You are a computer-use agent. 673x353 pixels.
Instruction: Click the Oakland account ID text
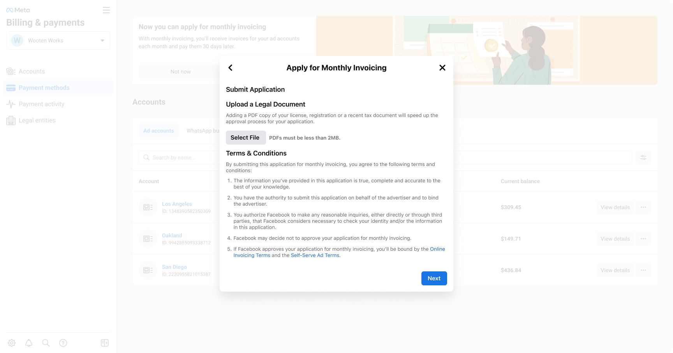[x=186, y=243]
